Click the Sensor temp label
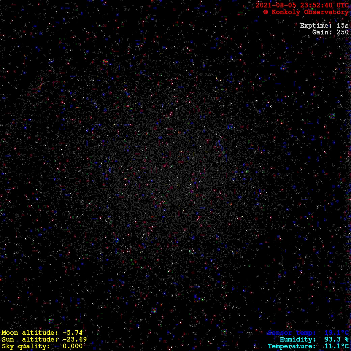 [292, 333]
